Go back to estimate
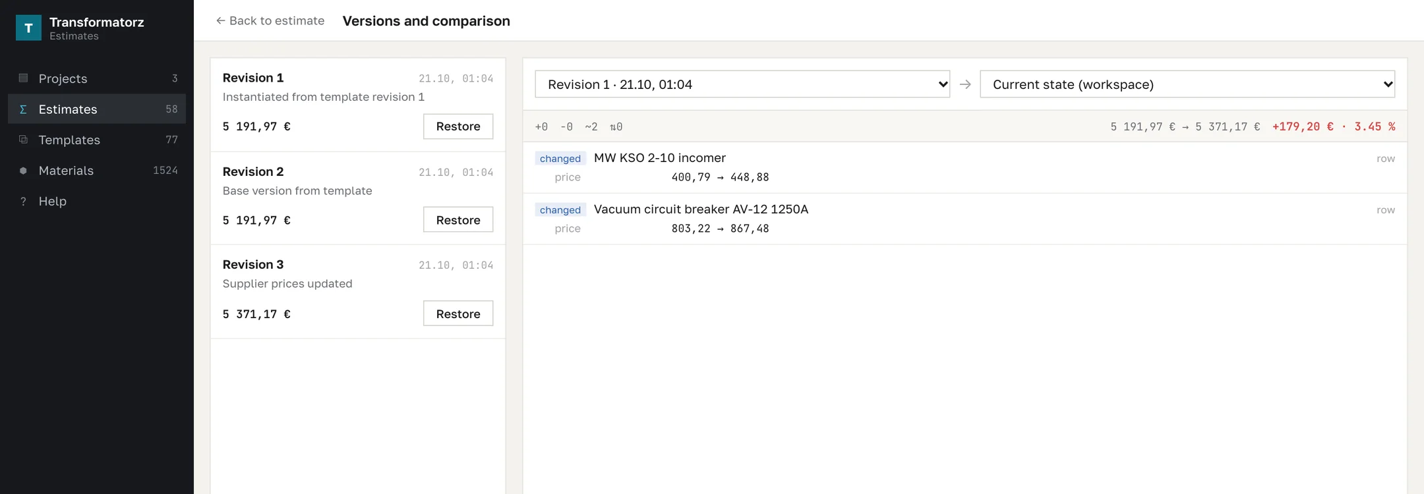This screenshot has width=1424, height=494. [x=270, y=21]
